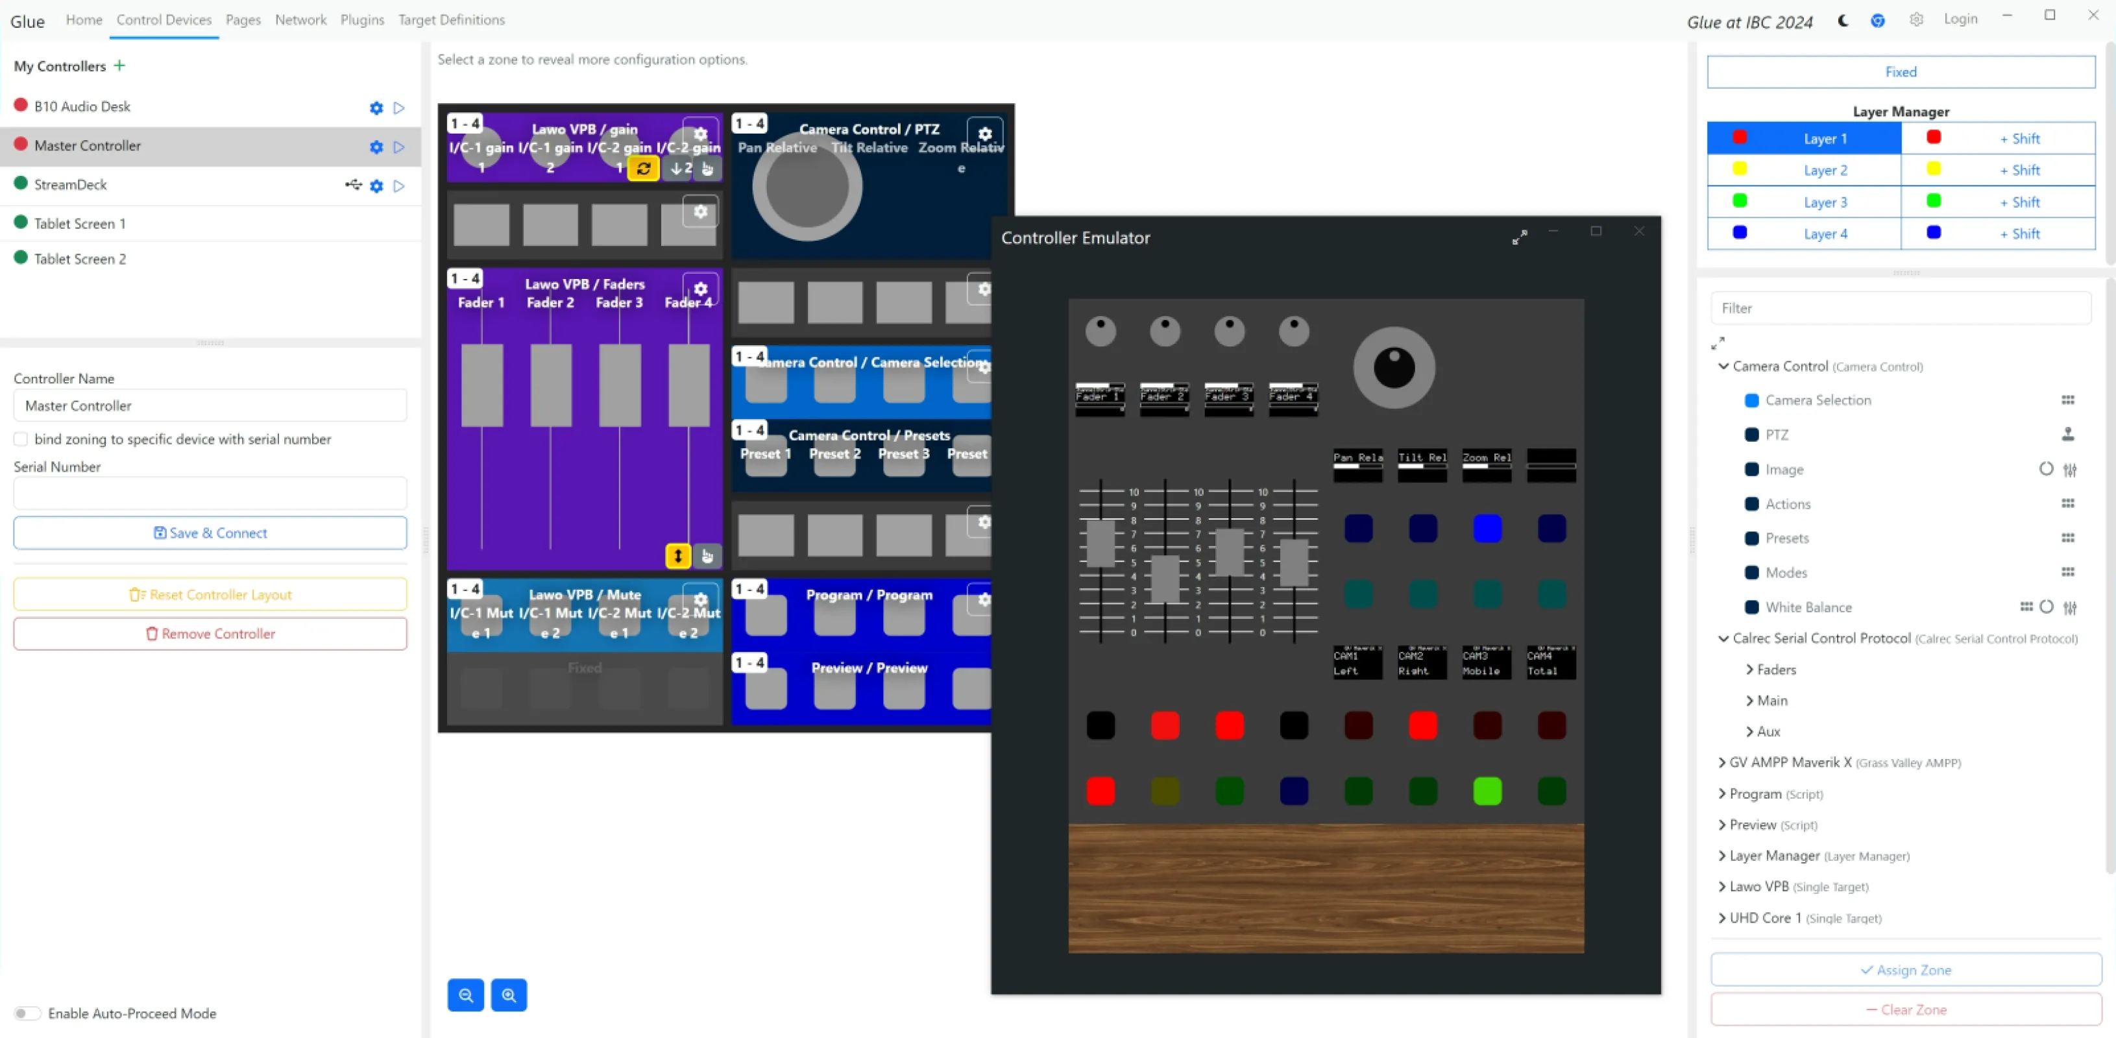This screenshot has width=2116, height=1038.
Task: Enable Auto-Proceed Mode toggle
Action: coord(27,1013)
